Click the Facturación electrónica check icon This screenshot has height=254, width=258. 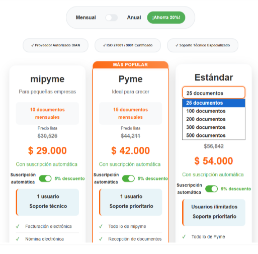pos(18,226)
